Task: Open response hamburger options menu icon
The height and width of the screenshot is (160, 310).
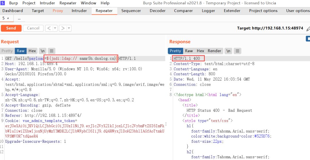Action: point(237,51)
